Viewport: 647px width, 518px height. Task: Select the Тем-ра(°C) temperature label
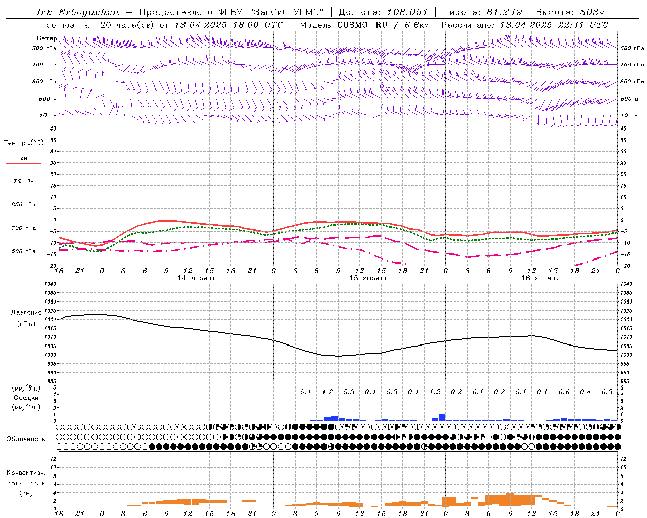24,143
